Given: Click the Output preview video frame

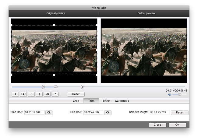Looking at the screenshot, I should (144, 51).
